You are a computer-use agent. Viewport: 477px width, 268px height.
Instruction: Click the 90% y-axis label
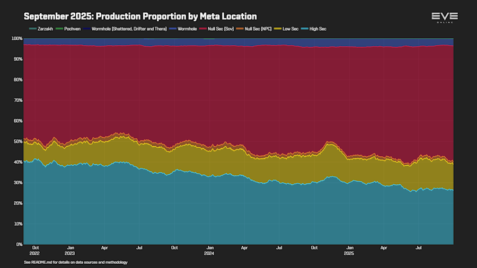point(18,59)
